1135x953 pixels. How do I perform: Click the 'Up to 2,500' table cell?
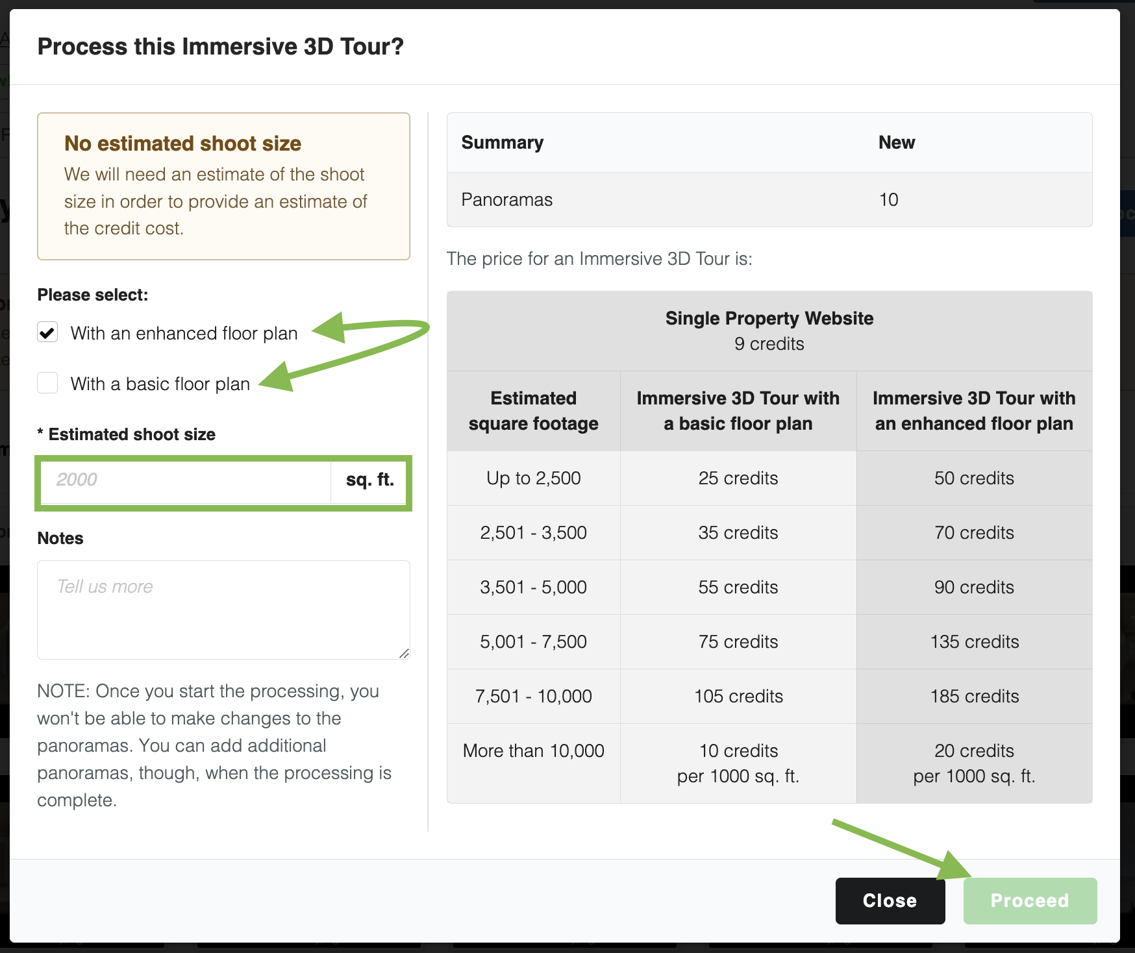coord(534,478)
